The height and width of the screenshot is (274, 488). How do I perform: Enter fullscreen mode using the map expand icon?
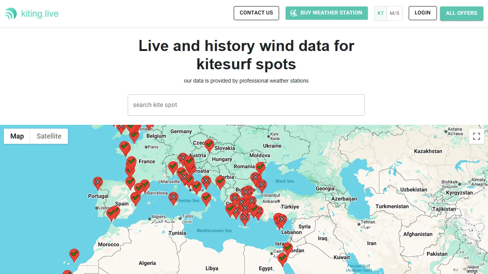[476, 136]
